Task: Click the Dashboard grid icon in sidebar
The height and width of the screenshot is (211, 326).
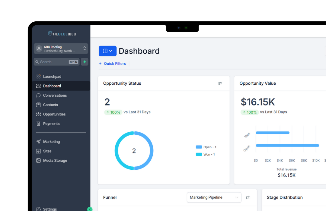Action: (x=38, y=86)
